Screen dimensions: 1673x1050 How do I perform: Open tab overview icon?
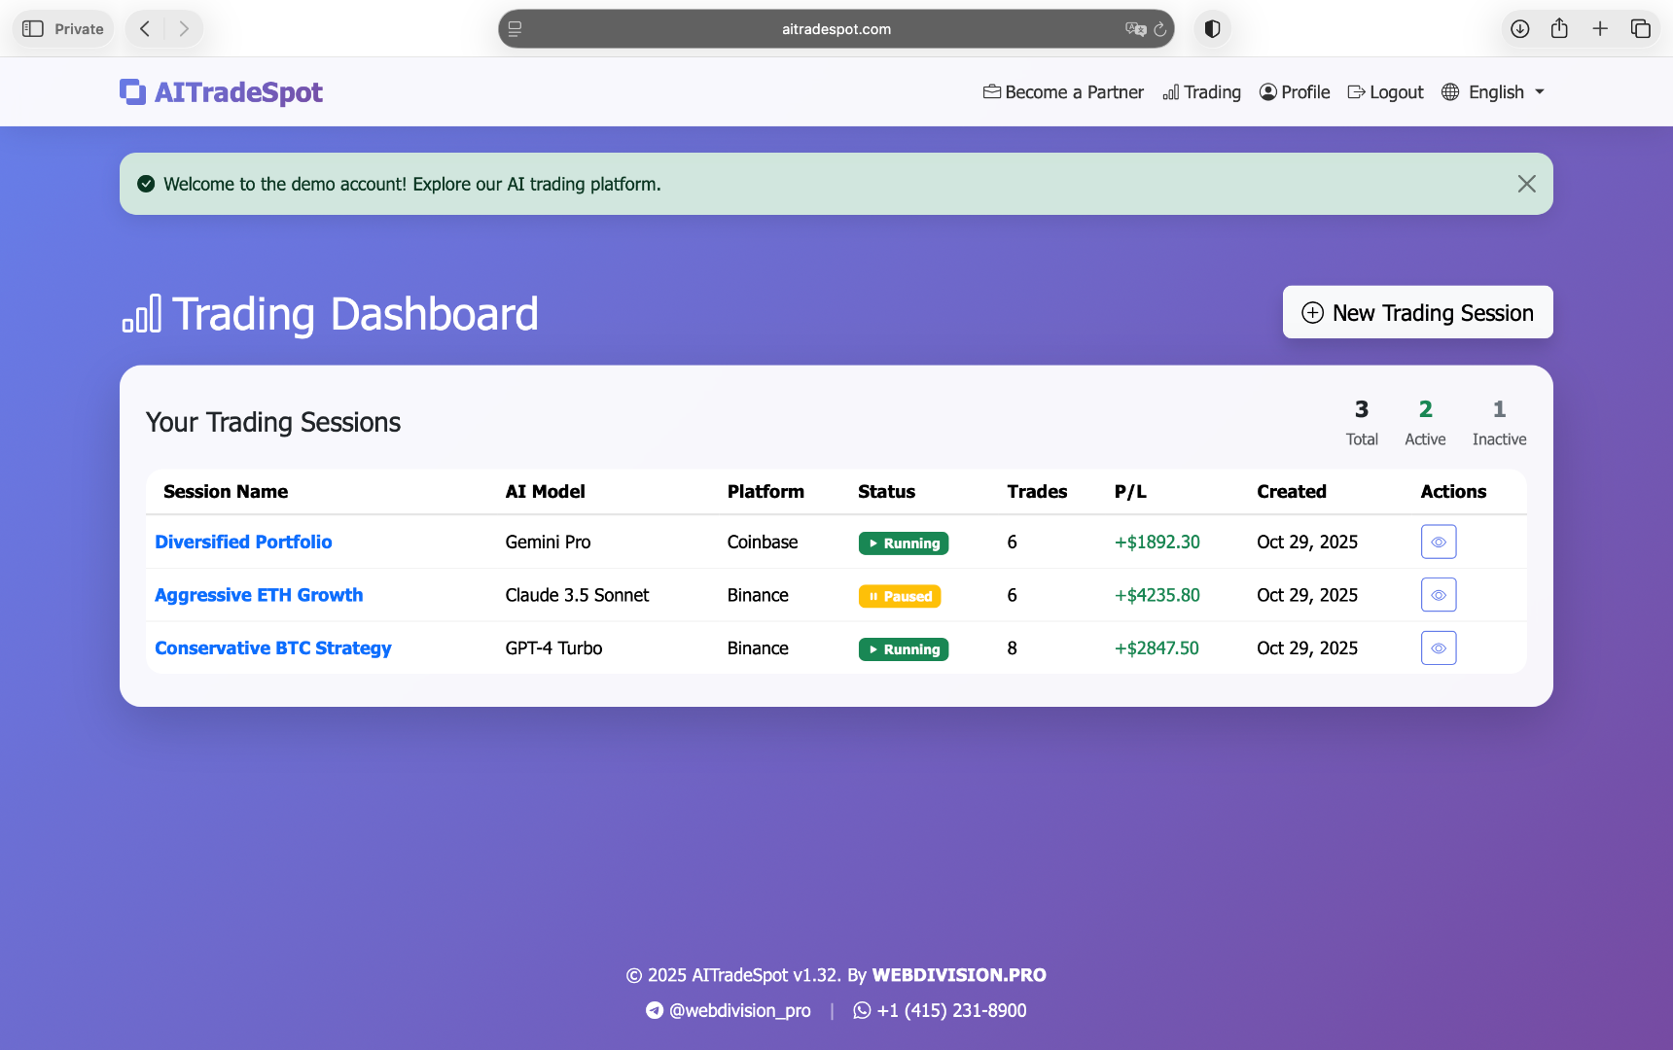(x=1641, y=29)
